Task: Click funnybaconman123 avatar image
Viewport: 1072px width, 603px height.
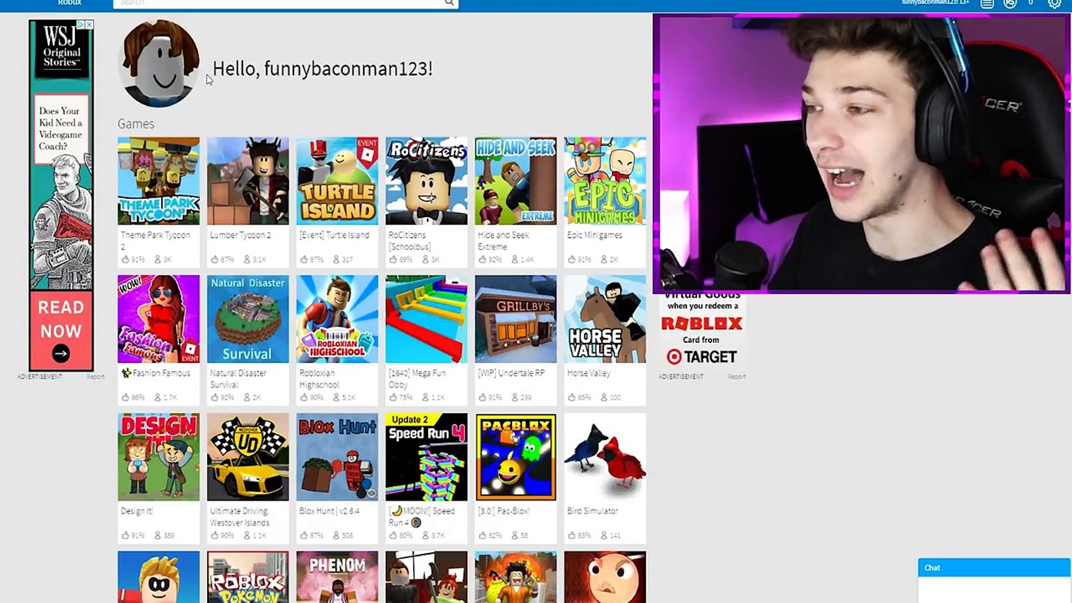Action: click(x=159, y=63)
